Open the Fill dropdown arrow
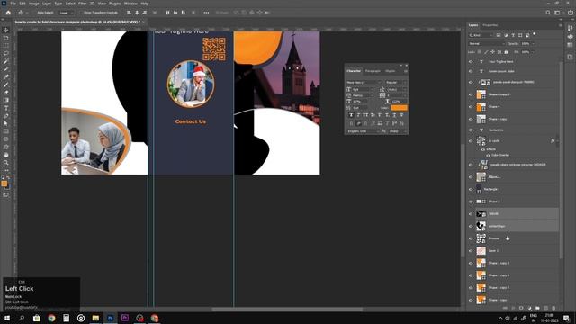This screenshot has height=324, width=576. pos(534,52)
